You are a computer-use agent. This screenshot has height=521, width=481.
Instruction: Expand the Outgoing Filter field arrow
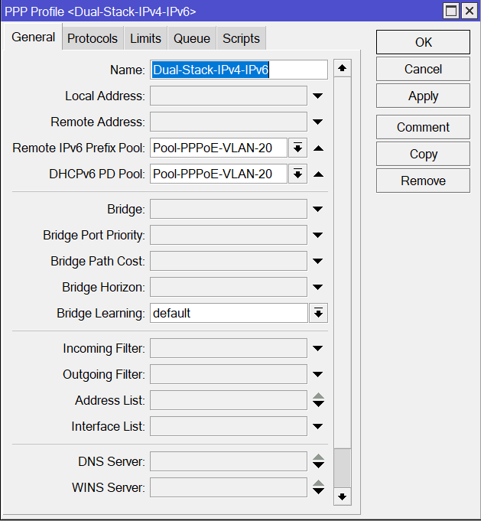click(x=318, y=375)
